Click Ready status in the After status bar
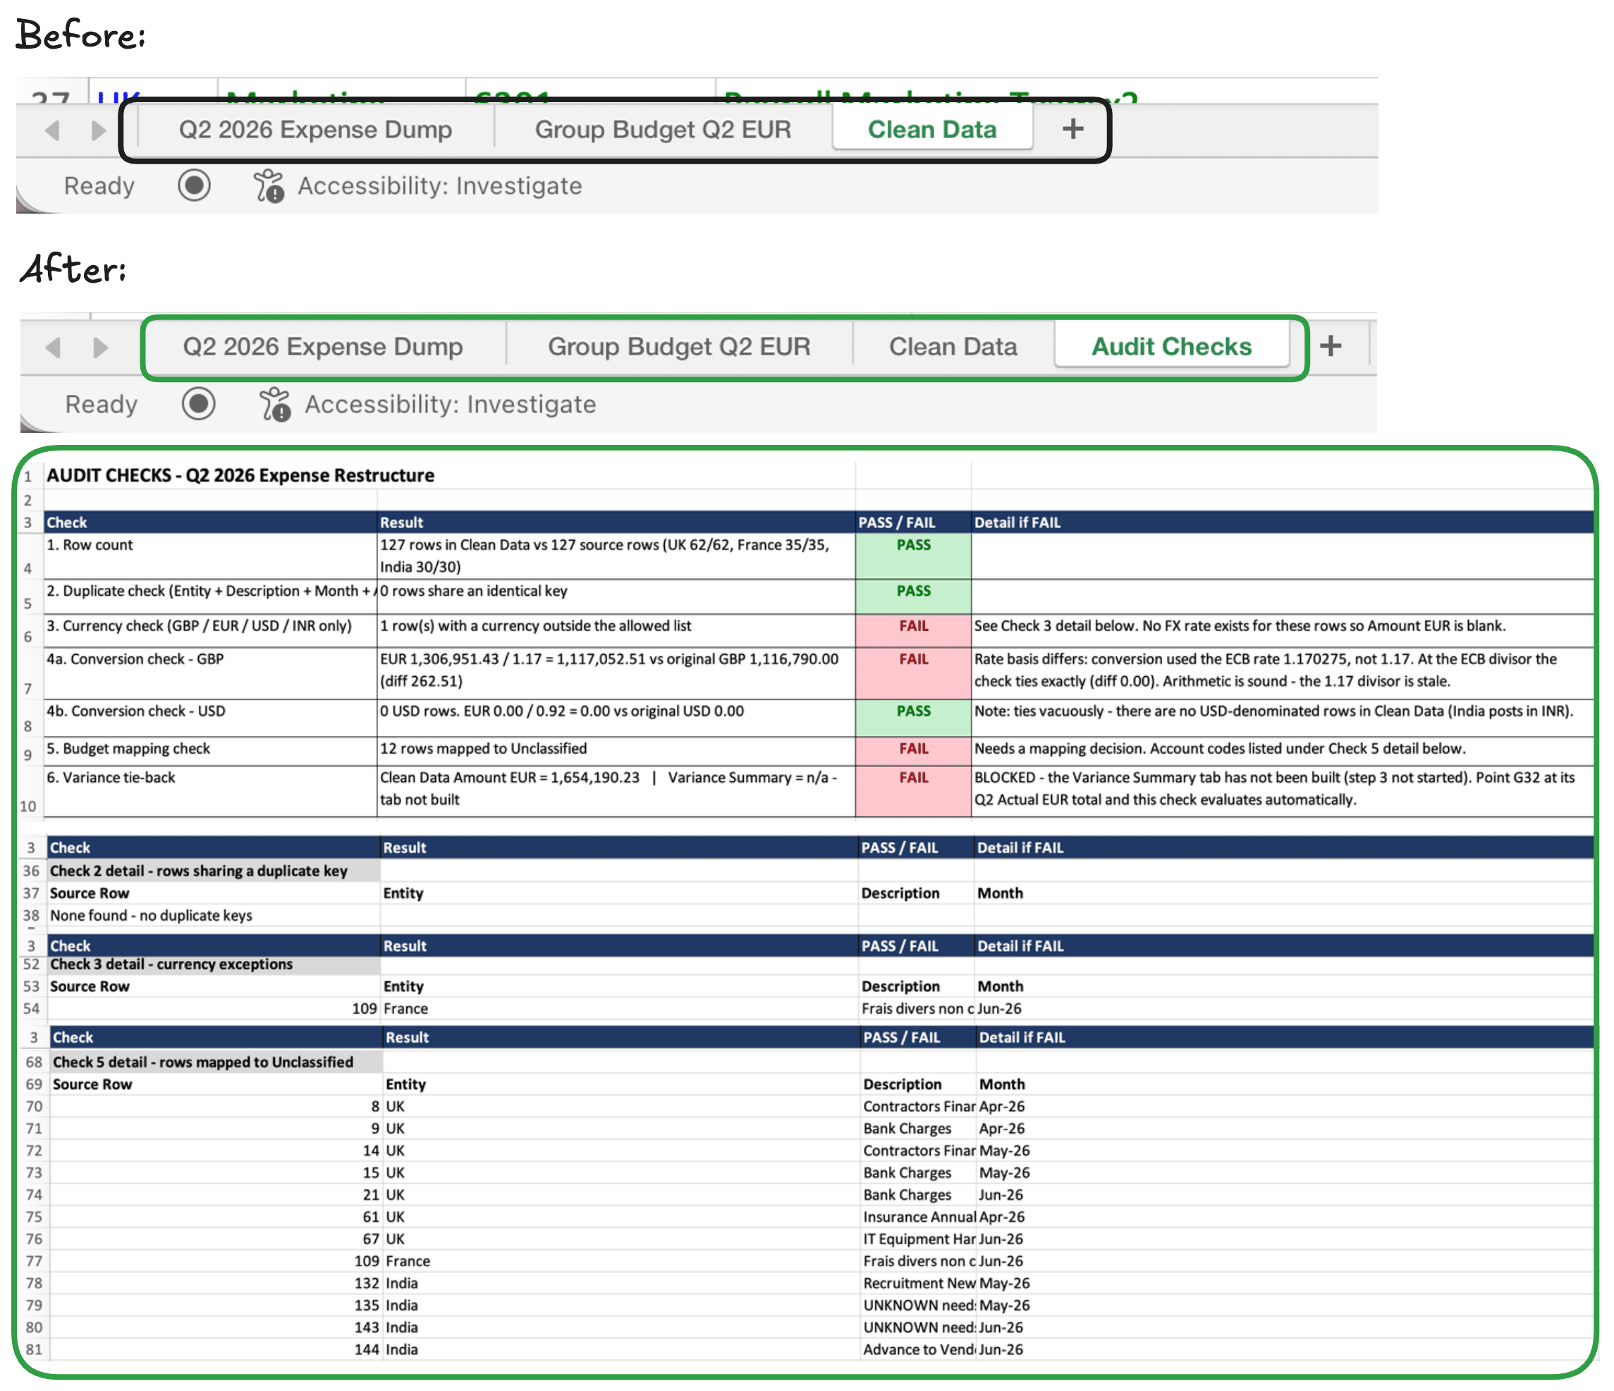 pos(102,404)
